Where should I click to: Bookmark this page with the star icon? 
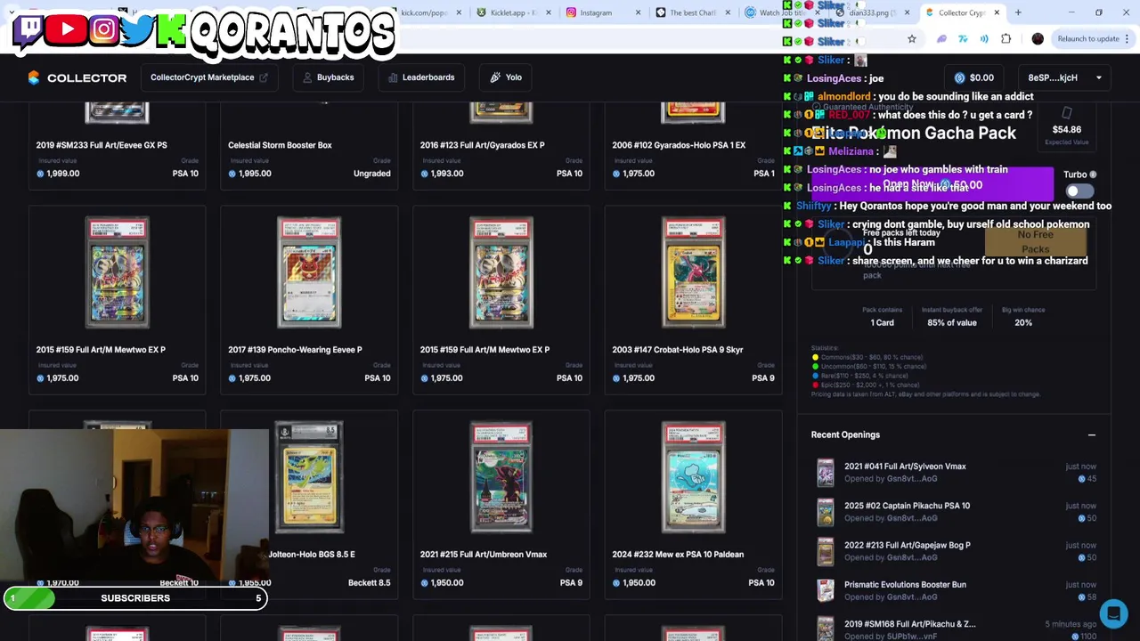pyautogui.click(x=912, y=39)
